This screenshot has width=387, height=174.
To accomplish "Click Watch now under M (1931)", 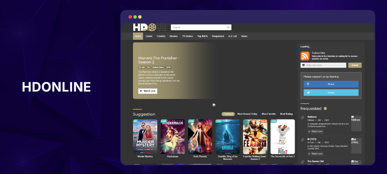I will pyautogui.click(x=315, y=154).
